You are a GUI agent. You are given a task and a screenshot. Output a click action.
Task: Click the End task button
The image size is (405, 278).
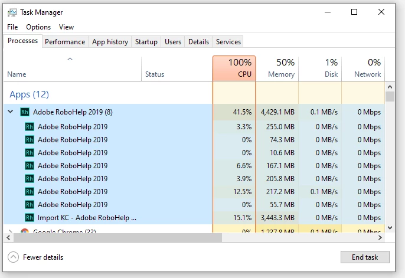365,257
